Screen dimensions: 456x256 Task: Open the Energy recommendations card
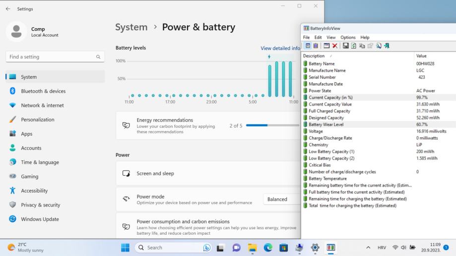(208, 125)
